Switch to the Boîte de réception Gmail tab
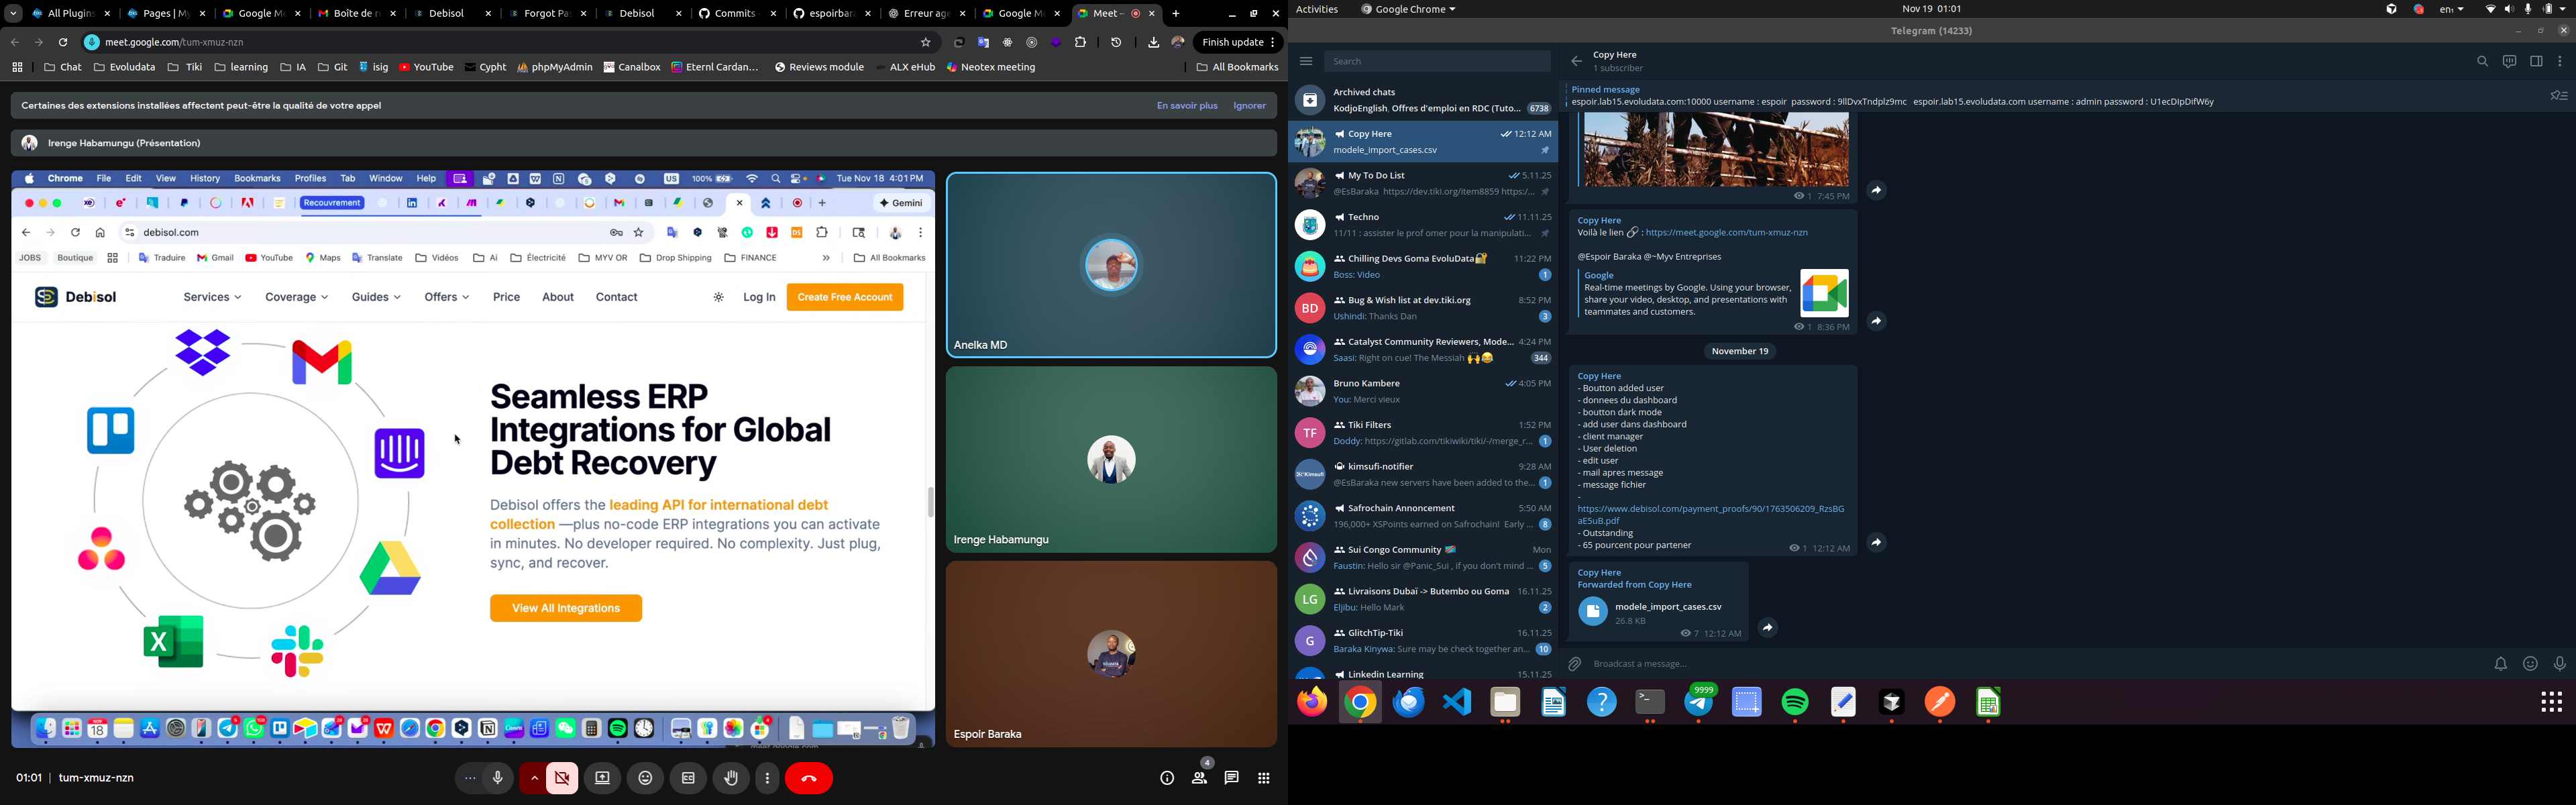The width and height of the screenshot is (2576, 805). pyautogui.click(x=356, y=14)
